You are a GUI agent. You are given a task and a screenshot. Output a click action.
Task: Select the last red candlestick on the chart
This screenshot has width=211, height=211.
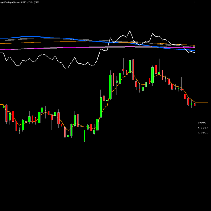[x=195, y=105]
